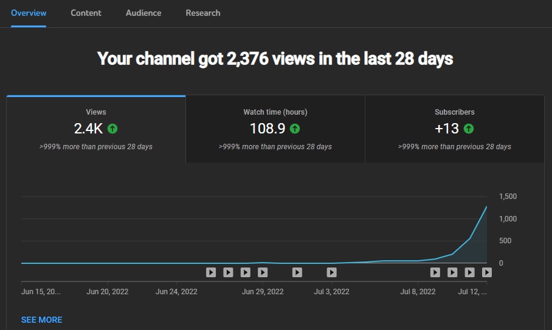Click the third video marker on timeline

click(x=246, y=272)
